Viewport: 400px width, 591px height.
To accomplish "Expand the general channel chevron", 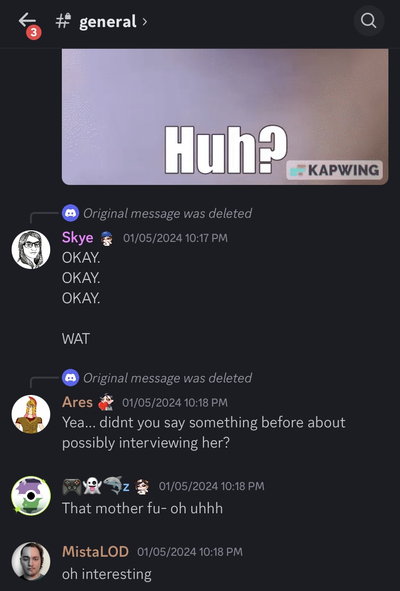I will pos(144,21).
